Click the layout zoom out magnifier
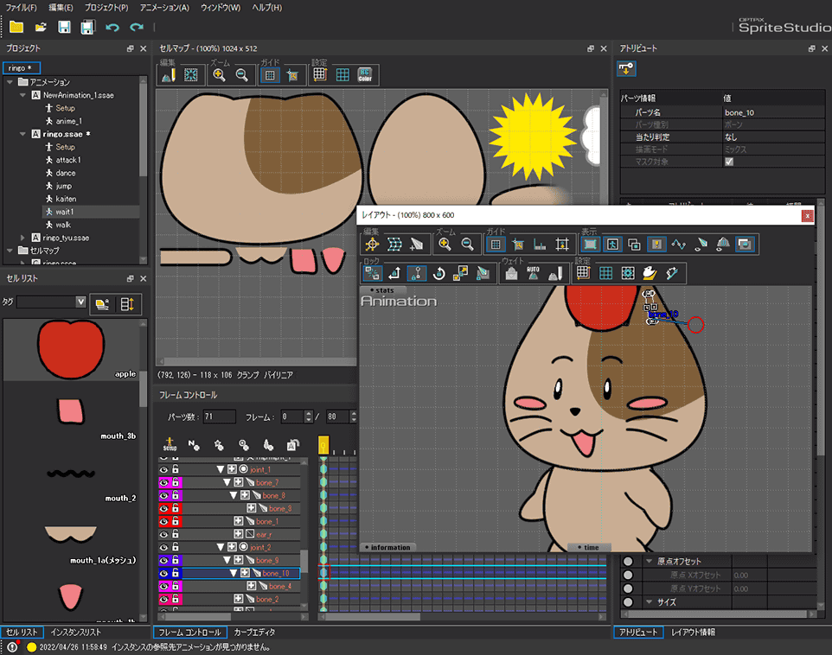Viewport: 832px width, 655px height. (x=468, y=244)
